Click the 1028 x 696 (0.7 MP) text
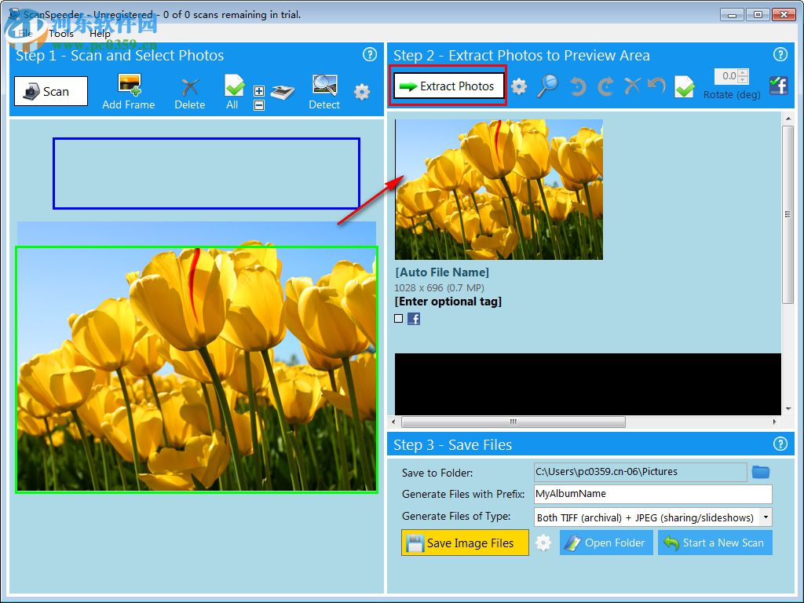The image size is (804, 603). pos(439,287)
